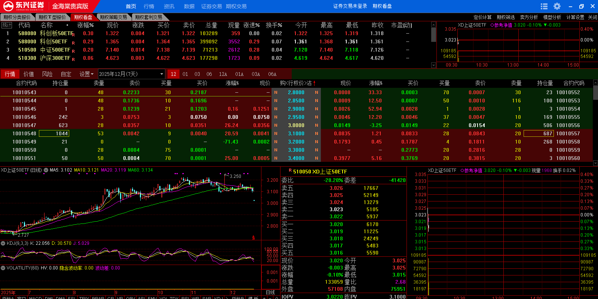Viewport: 598px width, 299px height.
Task: Click the list menu icon in title bar
Action: pos(544,6)
